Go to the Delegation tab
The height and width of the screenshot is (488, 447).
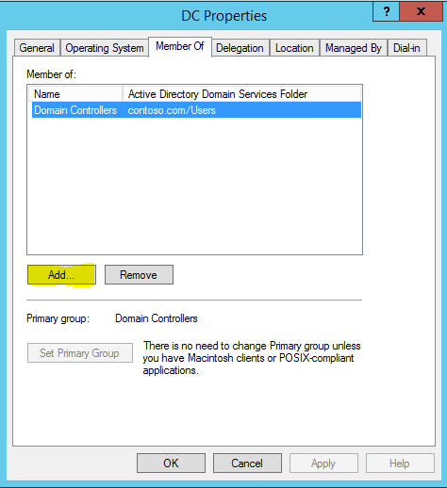coord(240,48)
